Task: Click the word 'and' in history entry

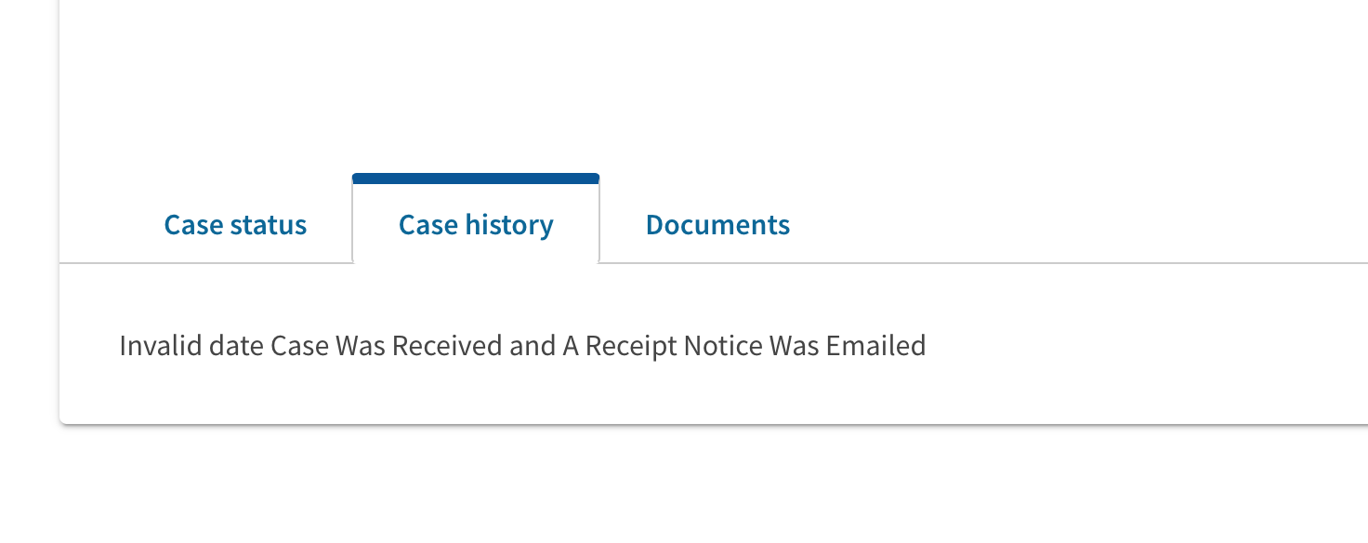Action: [533, 346]
